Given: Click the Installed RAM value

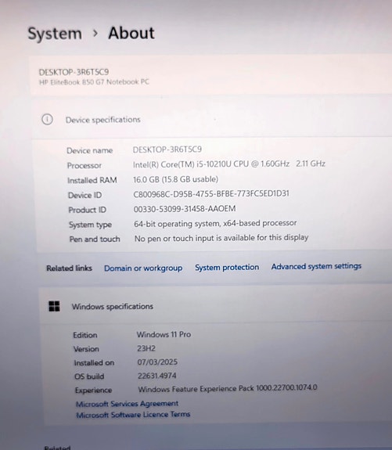Looking at the screenshot, I should pyautogui.click(x=175, y=179).
